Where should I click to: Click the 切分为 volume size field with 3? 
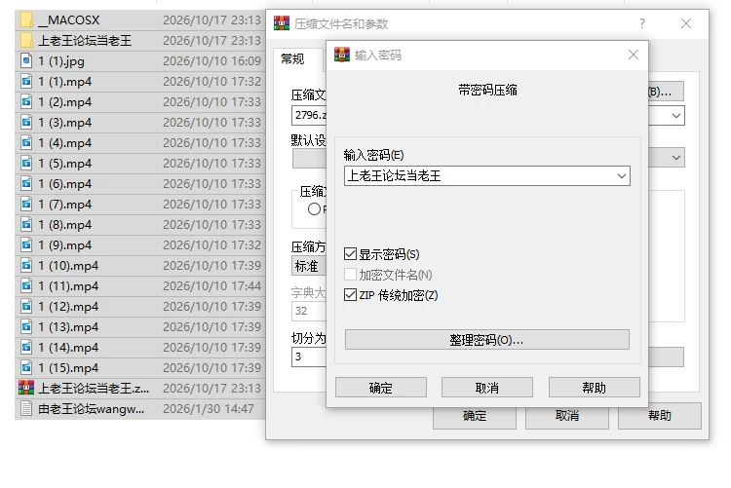pos(309,357)
